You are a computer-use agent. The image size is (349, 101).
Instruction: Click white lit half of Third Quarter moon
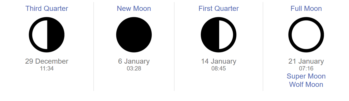(40, 35)
